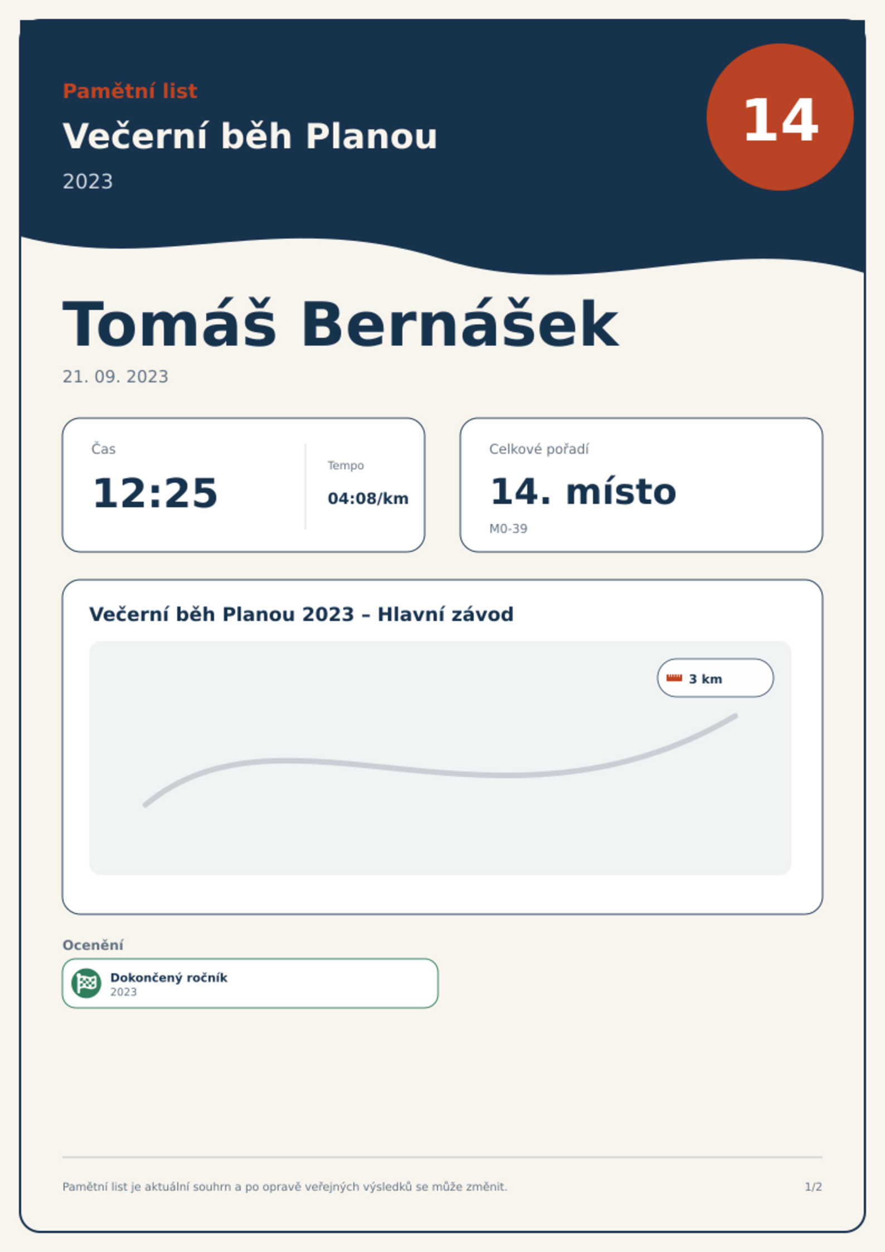Click the checkered flag award icon
This screenshot has height=1252, width=885.
click(x=86, y=983)
